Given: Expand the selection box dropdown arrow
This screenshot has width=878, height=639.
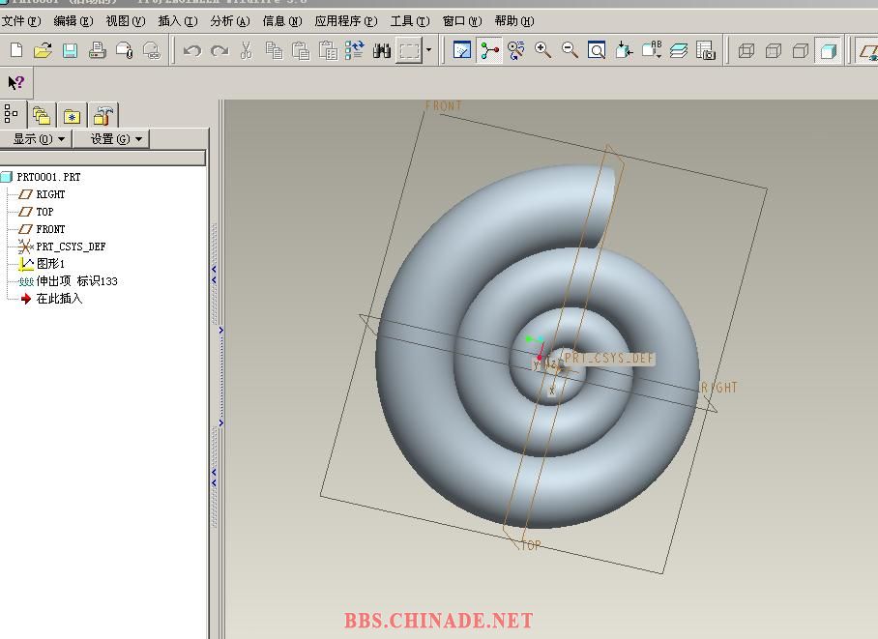Looking at the screenshot, I should click(428, 50).
